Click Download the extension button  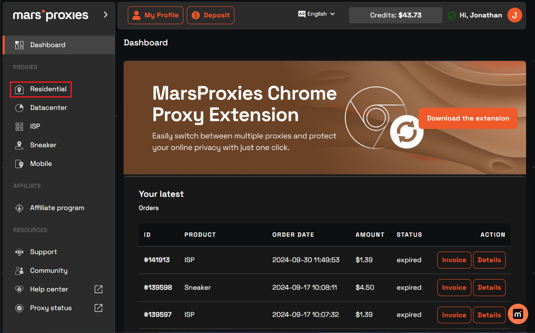coord(468,118)
